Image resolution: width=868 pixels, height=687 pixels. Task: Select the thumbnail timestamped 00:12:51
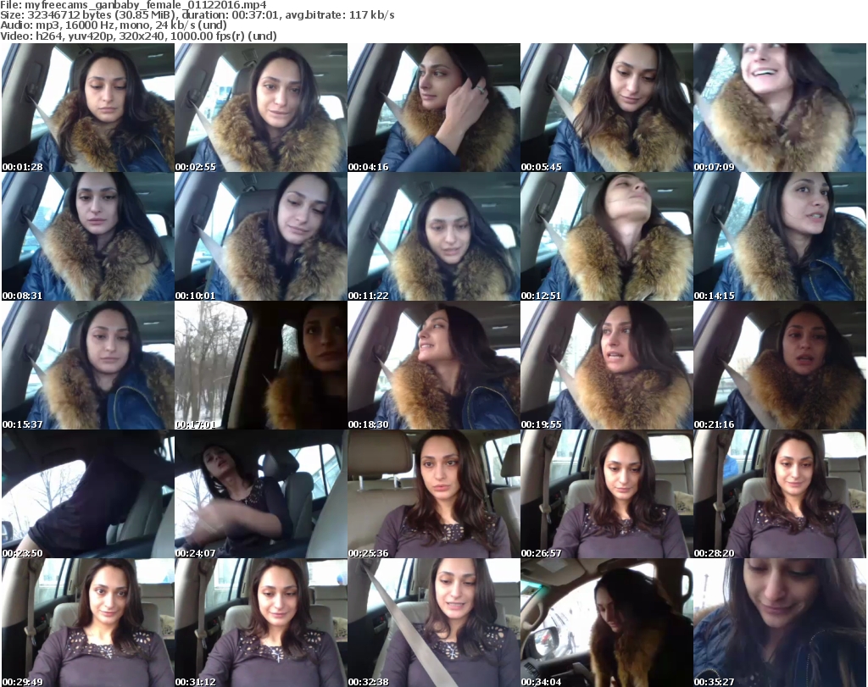pos(607,236)
